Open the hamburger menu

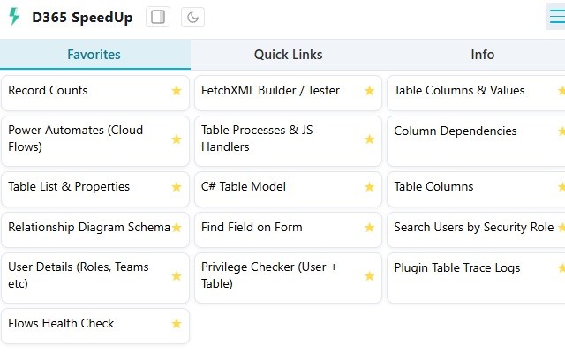click(x=557, y=17)
